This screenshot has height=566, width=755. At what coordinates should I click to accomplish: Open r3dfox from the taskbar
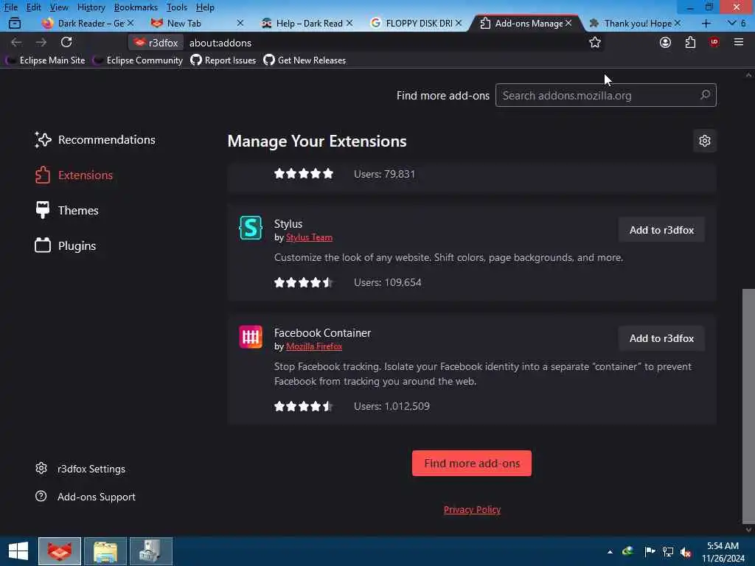(60, 551)
